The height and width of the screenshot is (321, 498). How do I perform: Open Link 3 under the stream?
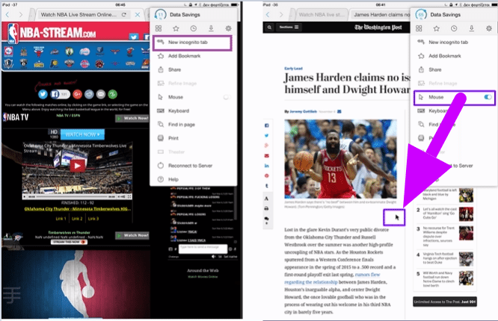93,219
